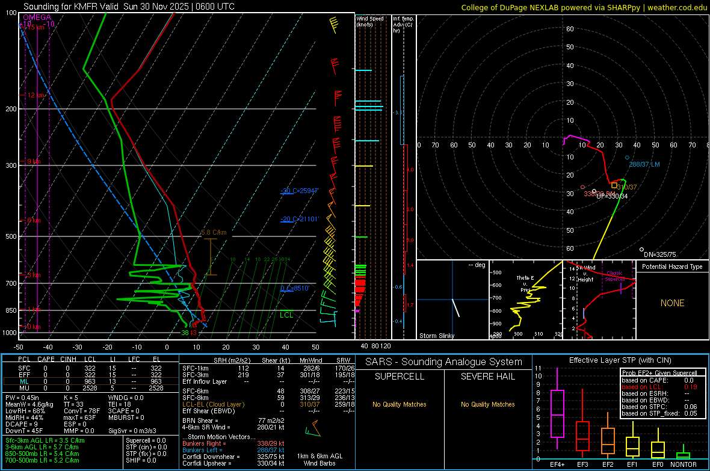Click the SR Wind v. Height label
Screen dimensions: 710x471
[585, 274]
